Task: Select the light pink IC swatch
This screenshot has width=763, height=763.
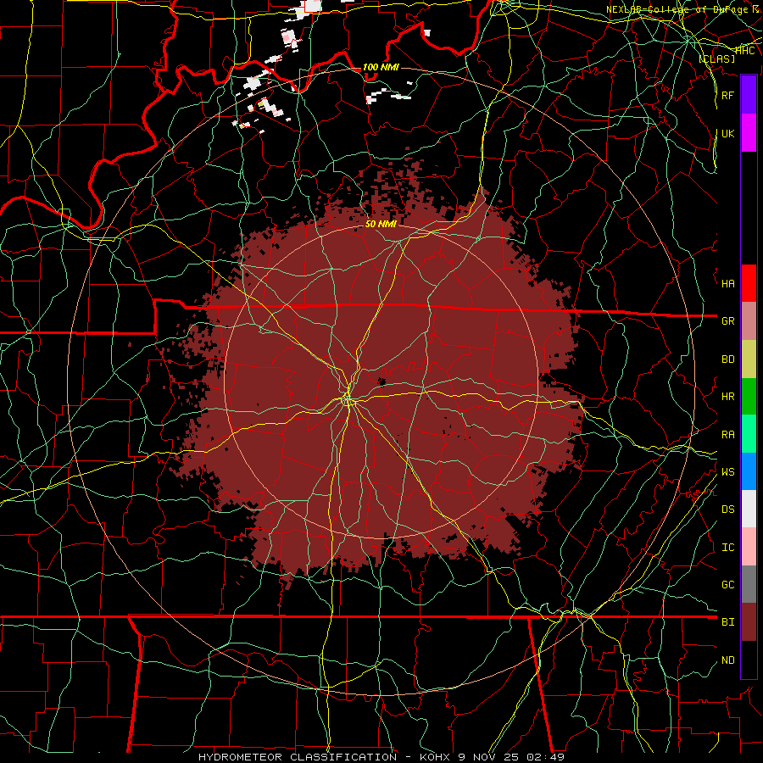Action: tap(749, 547)
